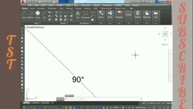
Task: Expand the Modify panel flyout
Action: pyautogui.click(x=64, y=23)
